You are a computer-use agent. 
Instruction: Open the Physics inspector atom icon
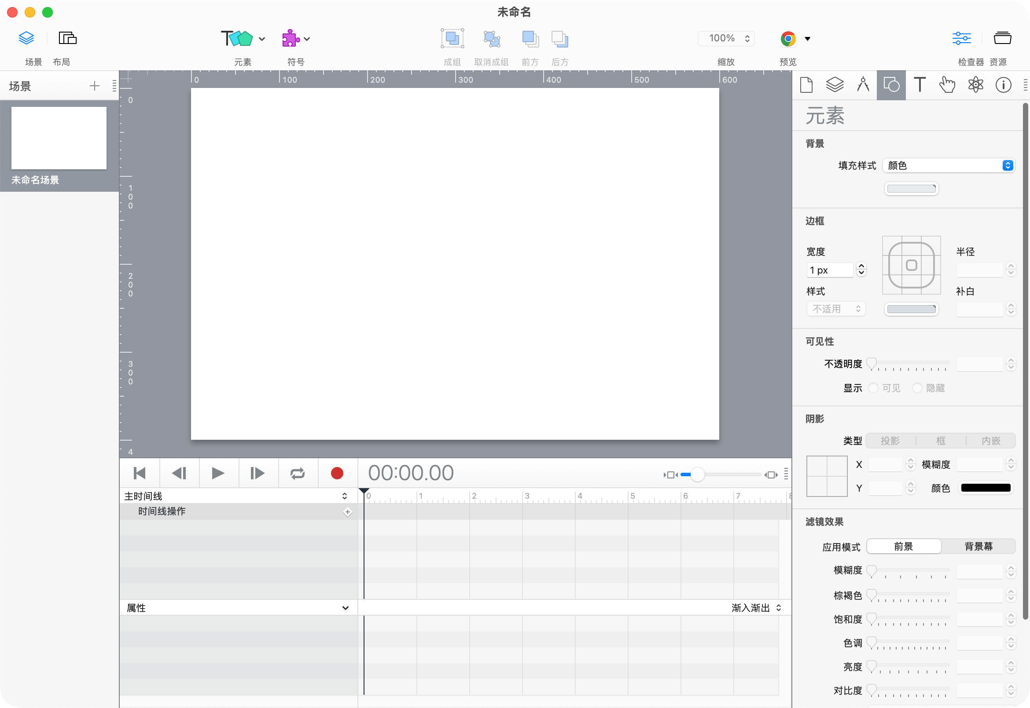[976, 85]
